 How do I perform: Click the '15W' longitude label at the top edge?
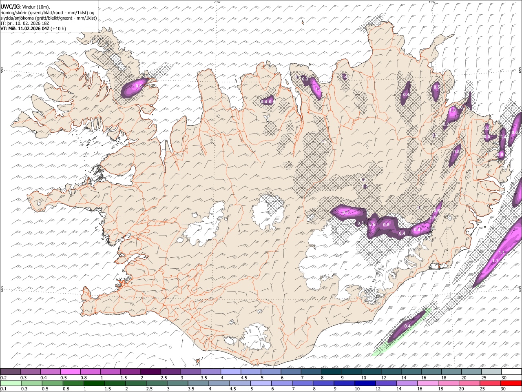(x=432, y=2)
